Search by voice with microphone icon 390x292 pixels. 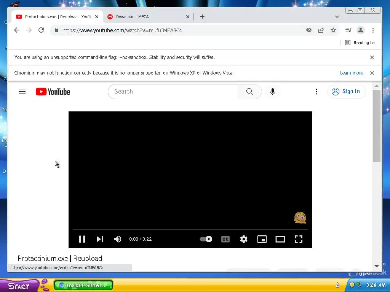(273, 91)
